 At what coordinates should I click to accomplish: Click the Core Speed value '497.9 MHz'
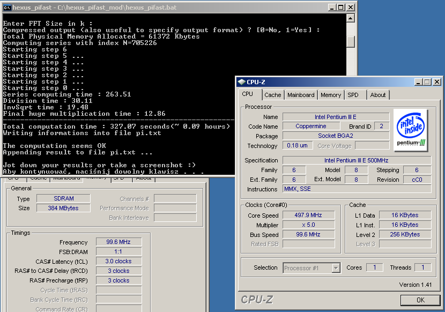(x=308, y=215)
